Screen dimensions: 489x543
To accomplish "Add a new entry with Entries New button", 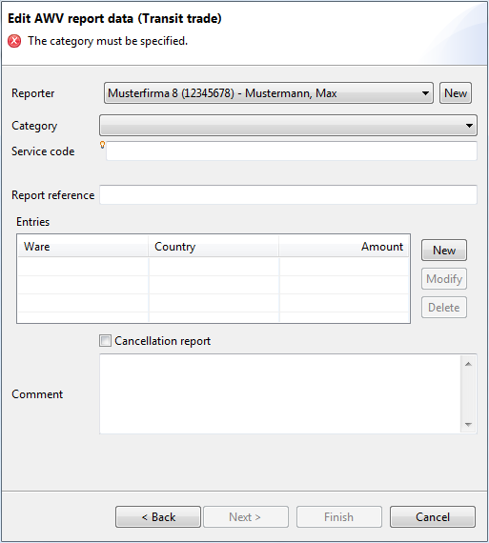I will (444, 250).
